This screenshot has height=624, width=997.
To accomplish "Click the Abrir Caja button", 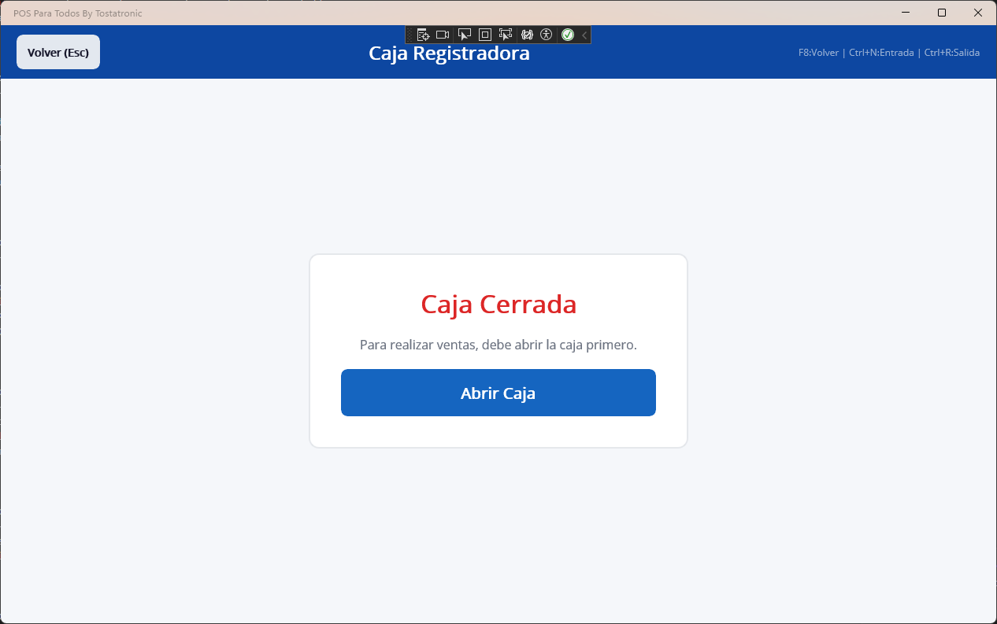I will point(498,392).
